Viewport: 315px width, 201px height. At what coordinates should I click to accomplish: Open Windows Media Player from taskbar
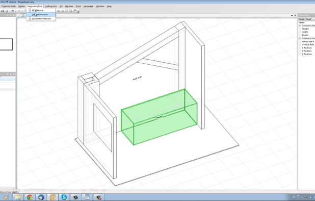tap(6, 197)
